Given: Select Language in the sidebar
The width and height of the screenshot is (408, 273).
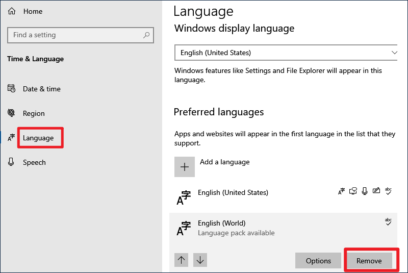Looking at the screenshot, I should pos(38,138).
